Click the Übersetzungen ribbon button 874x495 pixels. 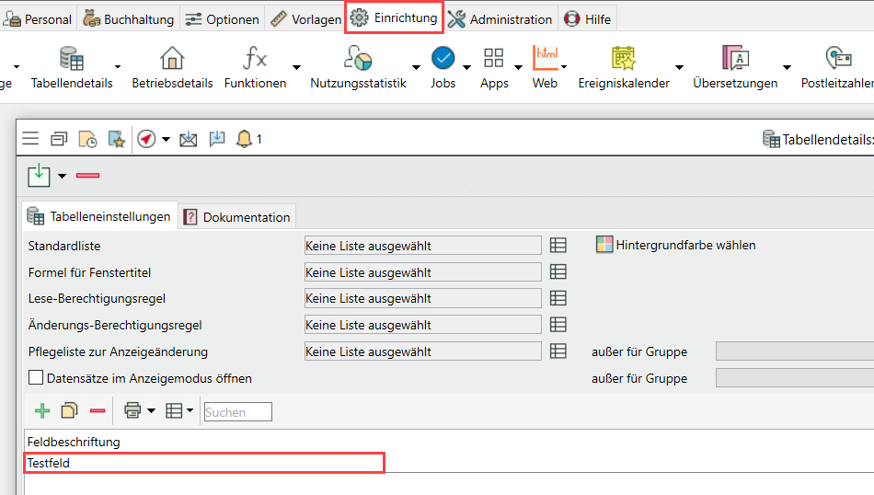click(x=735, y=67)
